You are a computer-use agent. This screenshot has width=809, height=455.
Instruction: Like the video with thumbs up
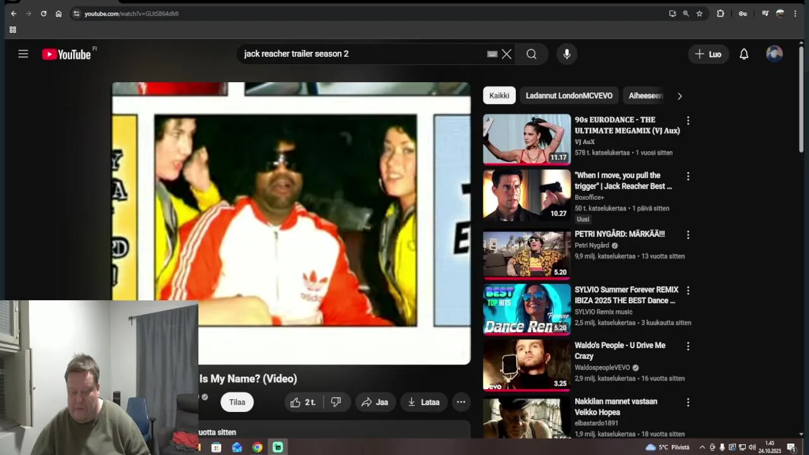coord(303,402)
